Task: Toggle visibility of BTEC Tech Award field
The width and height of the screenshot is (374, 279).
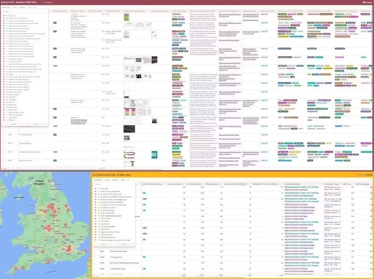Action: (3, 107)
